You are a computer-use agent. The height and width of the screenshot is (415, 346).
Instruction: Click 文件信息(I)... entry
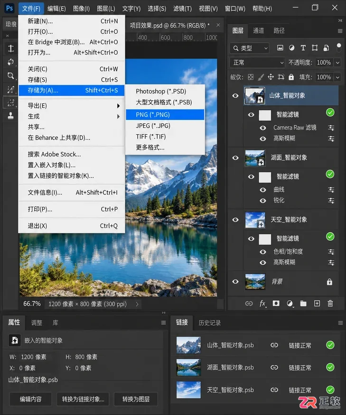[x=72, y=193]
